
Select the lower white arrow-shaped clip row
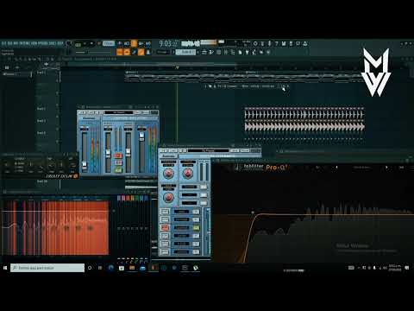(304, 127)
